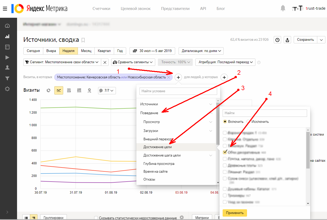Screen dimensions: 327x220
Task: Select the Исключить radio button
Action: tap(248, 121)
